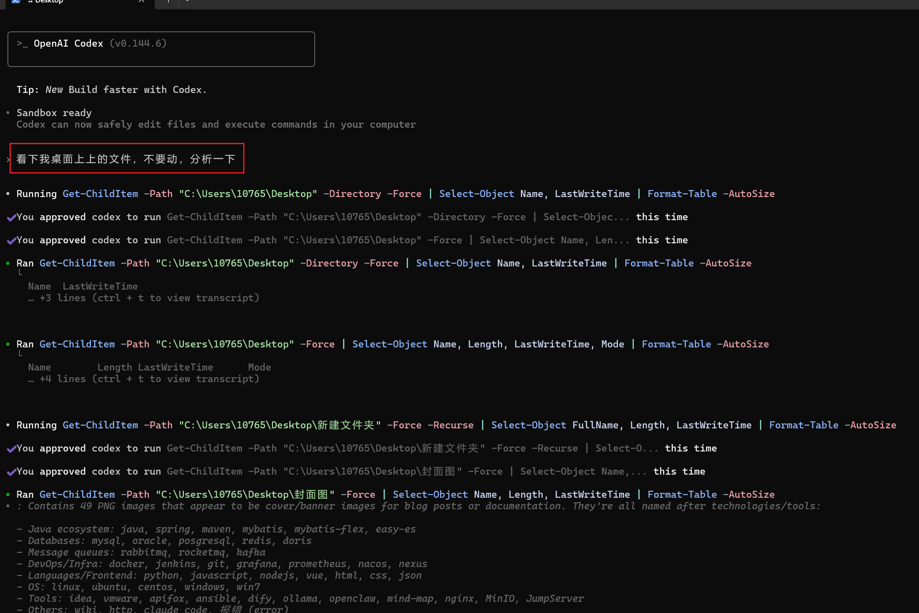Click the checkmark beside the '-Directory -Force | Select-Objec...' approval
This screenshot has height=613, width=919.
pyautogui.click(x=12, y=217)
